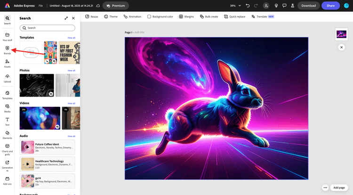The image size is (353, 195).
Task: View all Templates link
Action: click(71, 38)
